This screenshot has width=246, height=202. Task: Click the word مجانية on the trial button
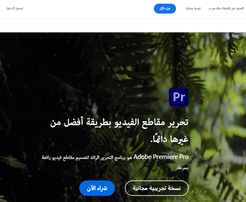pyautogui.click(x=140, y=188)
